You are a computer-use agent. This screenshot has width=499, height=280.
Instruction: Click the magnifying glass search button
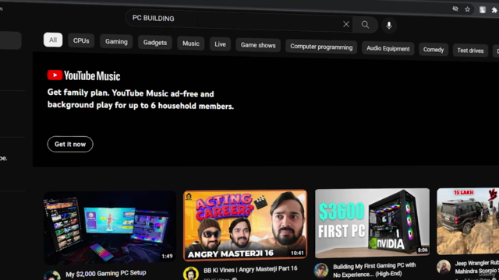tap(366, 24)
